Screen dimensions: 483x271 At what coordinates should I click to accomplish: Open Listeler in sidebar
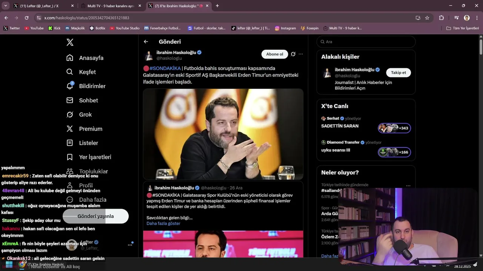[82, 143]
